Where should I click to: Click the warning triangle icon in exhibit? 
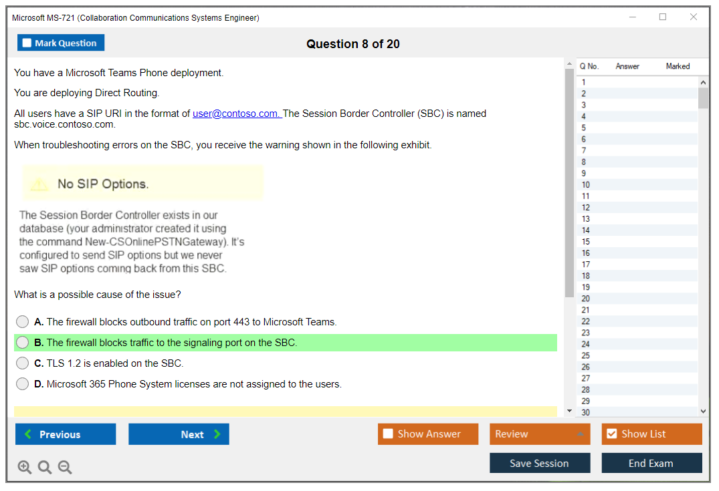pos(39,184)
